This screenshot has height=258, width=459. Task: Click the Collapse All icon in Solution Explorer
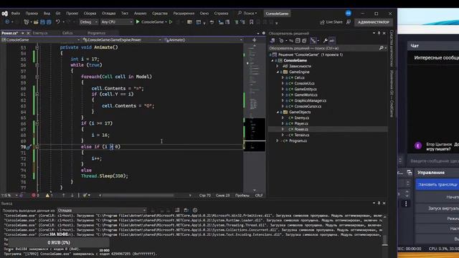click(298, 41)
